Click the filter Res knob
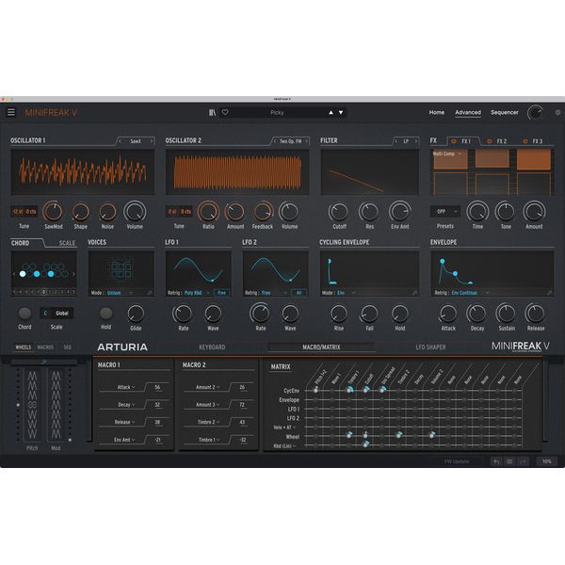 click(368, 212)
